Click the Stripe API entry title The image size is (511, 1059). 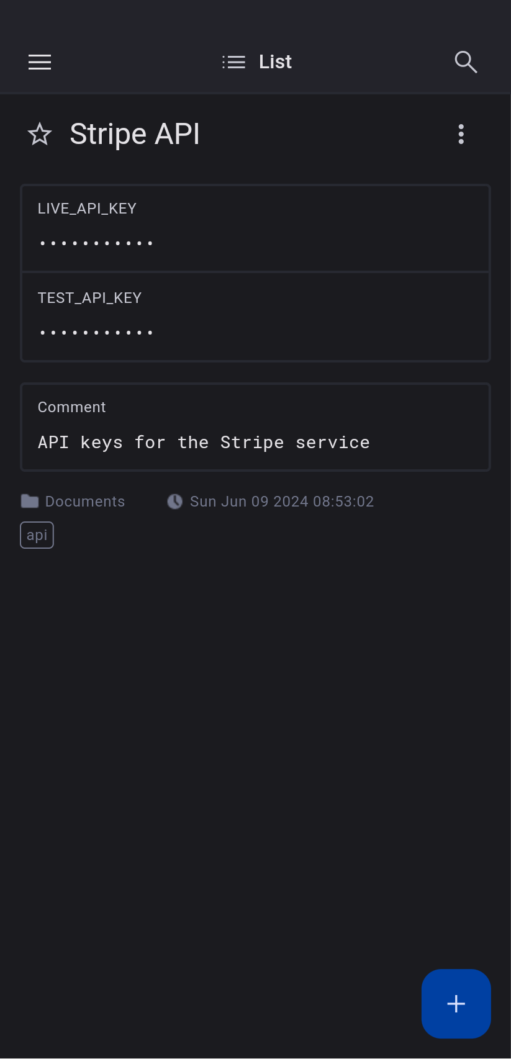click(135, 134)
